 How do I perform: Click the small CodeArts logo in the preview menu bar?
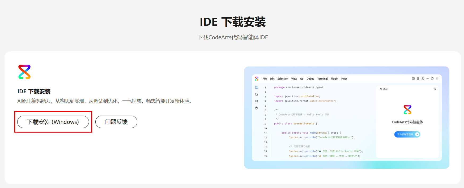tap(257, 78)
